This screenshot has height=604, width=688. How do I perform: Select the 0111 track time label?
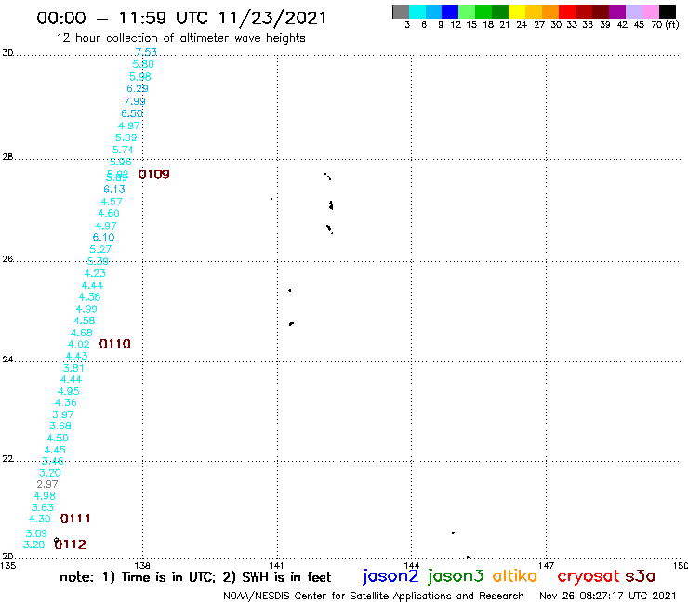point(75,519)
